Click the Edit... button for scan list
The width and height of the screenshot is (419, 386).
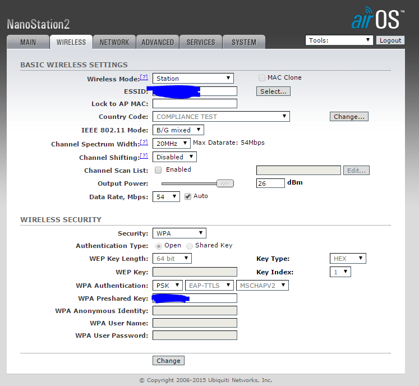357,171
